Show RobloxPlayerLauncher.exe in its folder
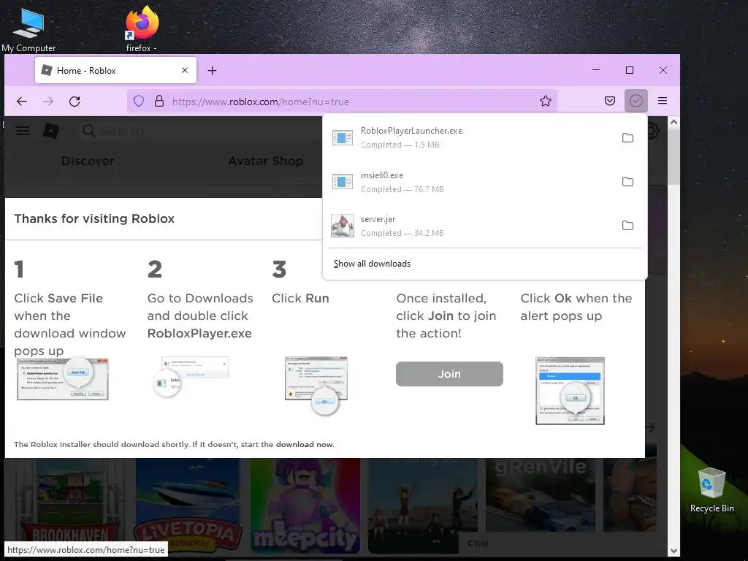 [627, 138]
